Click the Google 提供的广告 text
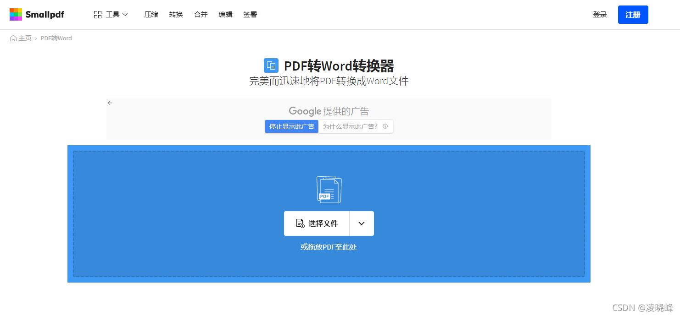The image size is (680, 316). pos(329,111)
